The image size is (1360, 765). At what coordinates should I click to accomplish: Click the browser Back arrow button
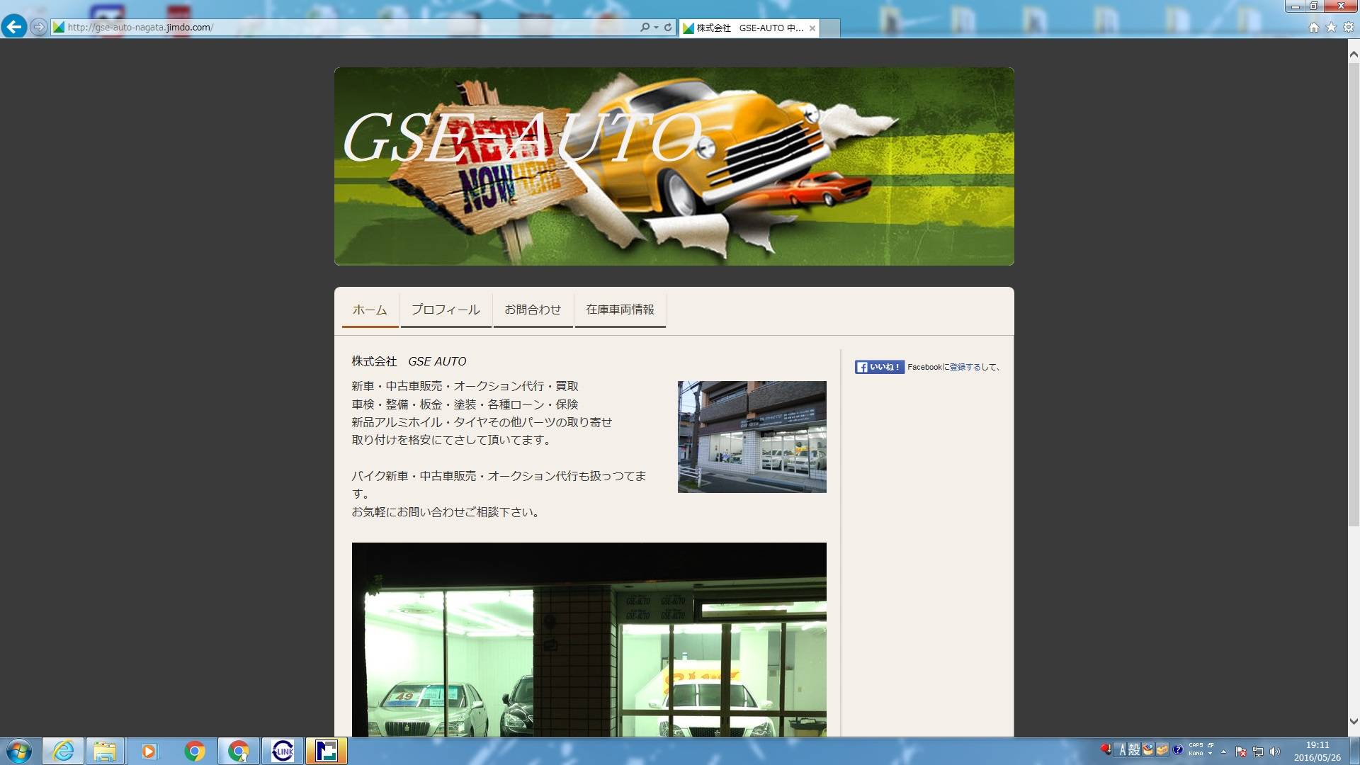13,27
